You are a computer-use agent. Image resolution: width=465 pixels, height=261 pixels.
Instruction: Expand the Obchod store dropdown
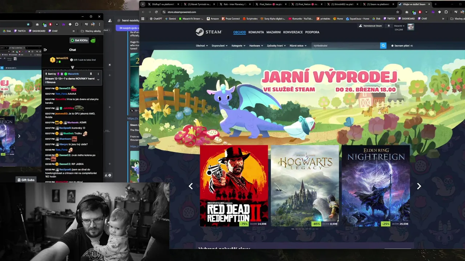(x=202, y=46)
